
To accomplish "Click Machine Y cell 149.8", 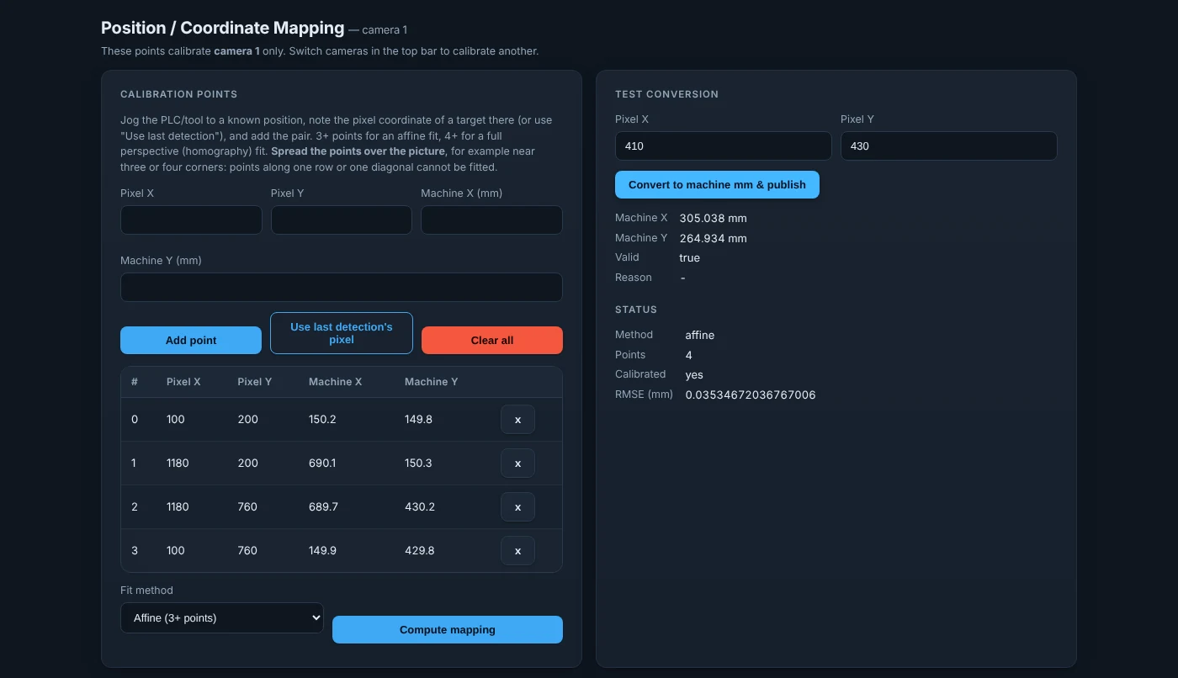I will [x=418, y=419].
